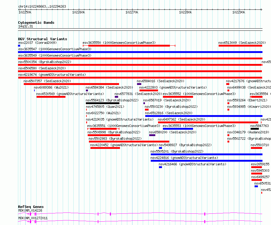The width and height of the screenshot is (271, 225).
Task: Click nsv4224816 (gnomADStructuralVariants) label
Action: (x=184, y=158)
